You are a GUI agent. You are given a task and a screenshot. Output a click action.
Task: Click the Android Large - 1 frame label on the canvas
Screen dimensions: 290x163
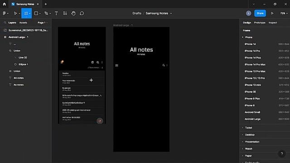[123, 25]
